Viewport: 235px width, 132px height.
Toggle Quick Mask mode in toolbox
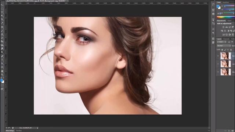[2, 85]
